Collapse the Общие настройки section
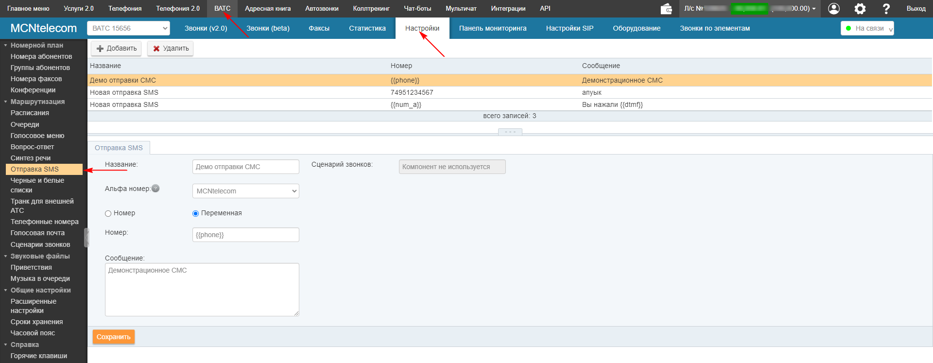Image resolution: width=933 pixels, height=363 pixels. (x=6, y=290)
